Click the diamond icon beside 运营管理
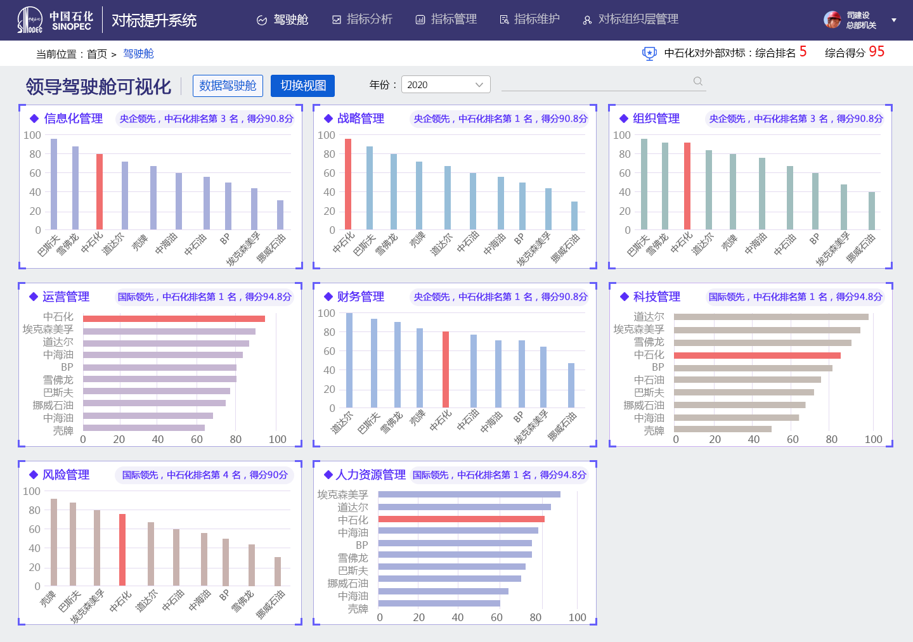Viewport: 913px width, 642px height. [34, 297]
